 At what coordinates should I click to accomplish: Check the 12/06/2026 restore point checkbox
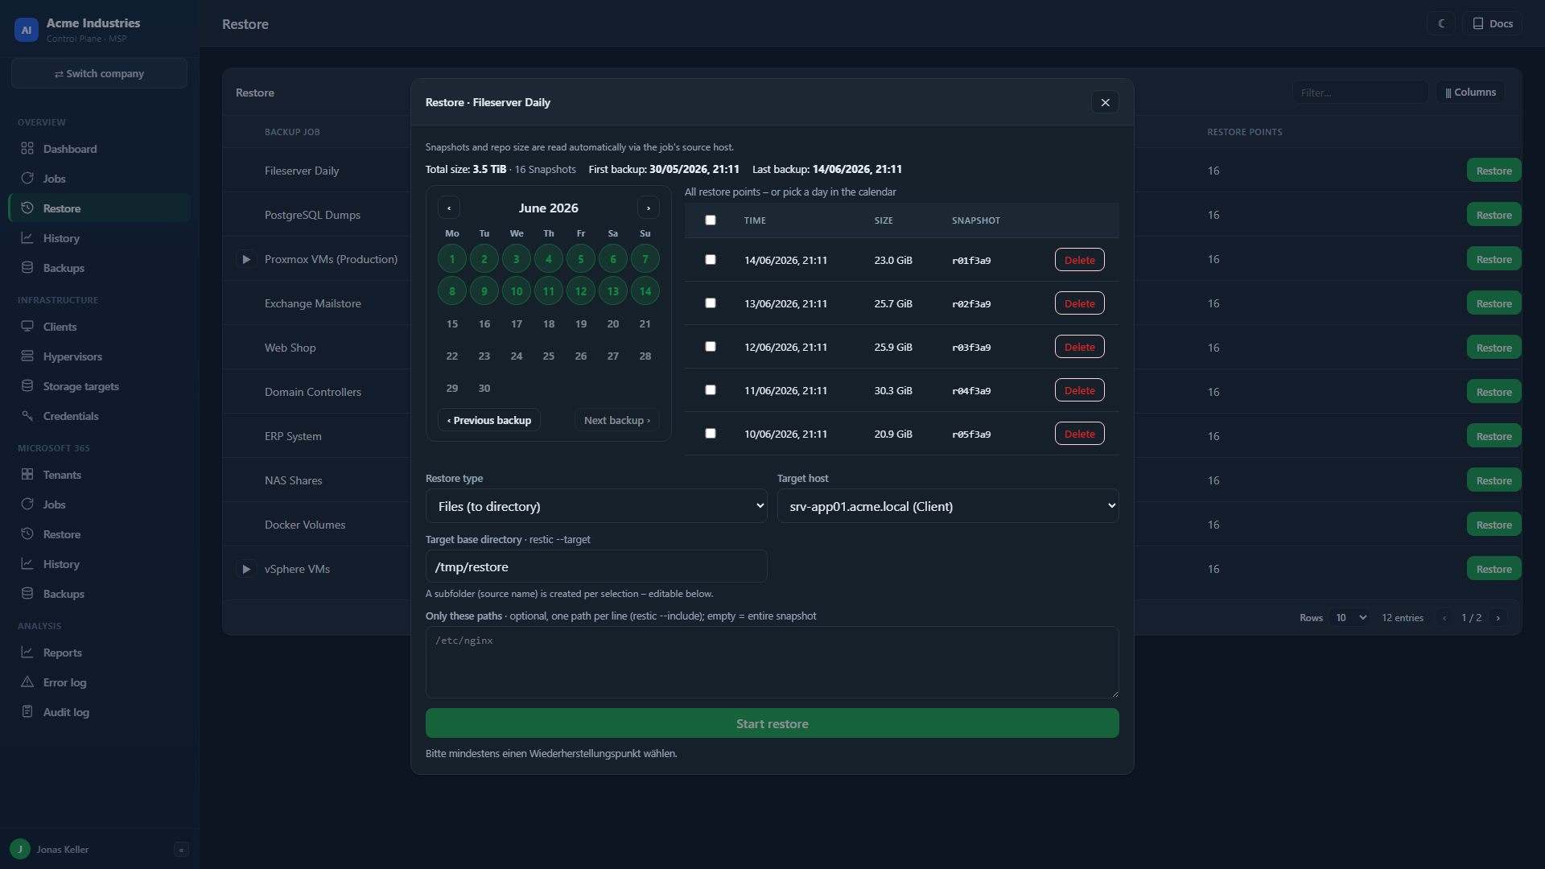(710, 347)
